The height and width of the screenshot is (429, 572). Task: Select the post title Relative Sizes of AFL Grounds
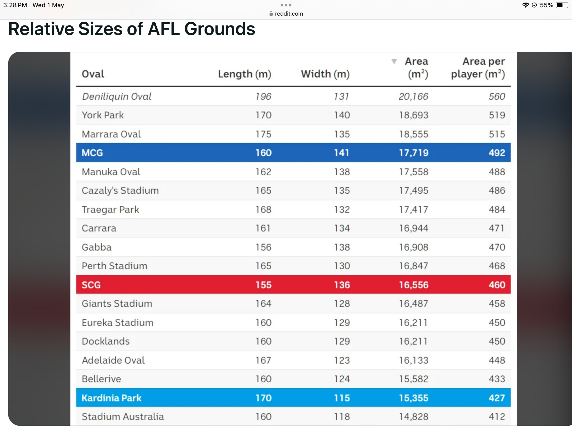(132, 29)
